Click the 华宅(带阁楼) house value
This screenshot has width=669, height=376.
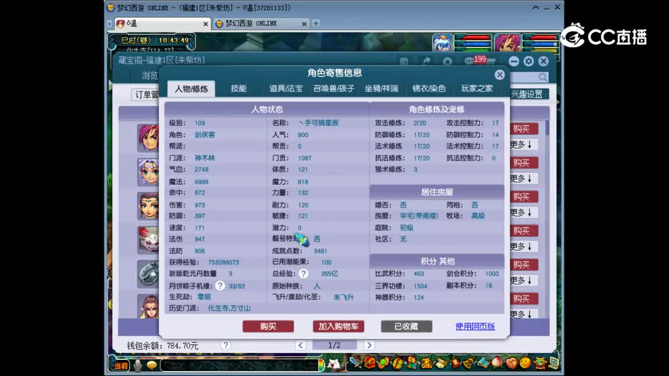pos(419,216)
